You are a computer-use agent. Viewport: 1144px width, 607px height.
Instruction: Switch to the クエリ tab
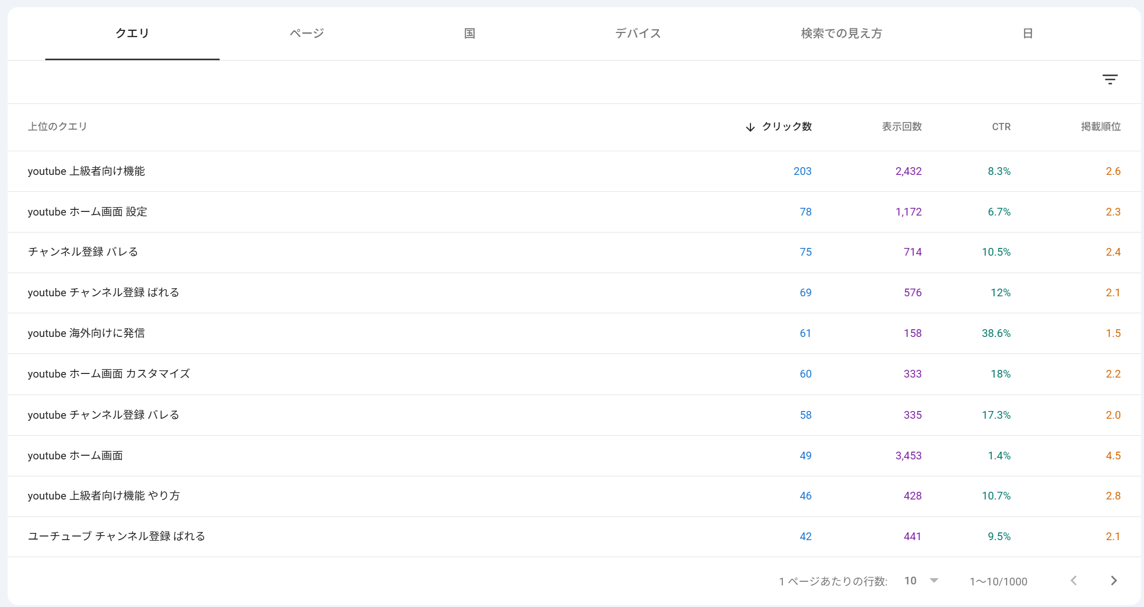tap(132, 33)
